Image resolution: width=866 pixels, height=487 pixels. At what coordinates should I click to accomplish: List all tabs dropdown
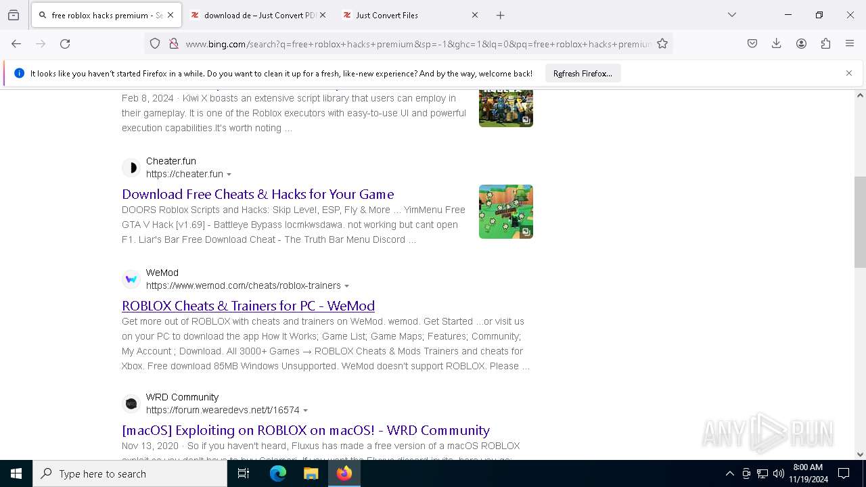coord(732,15)
